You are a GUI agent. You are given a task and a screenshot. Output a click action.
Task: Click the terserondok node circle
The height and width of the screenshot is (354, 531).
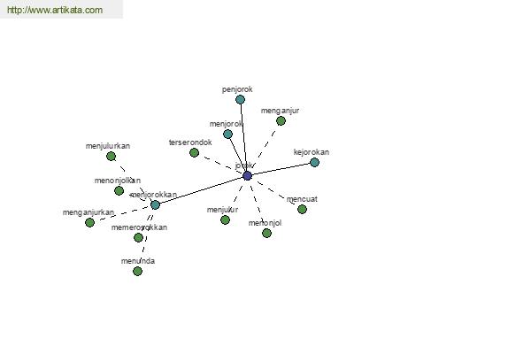coord(194,153)
